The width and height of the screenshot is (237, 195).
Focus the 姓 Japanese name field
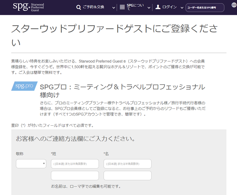tap(75, 164)
